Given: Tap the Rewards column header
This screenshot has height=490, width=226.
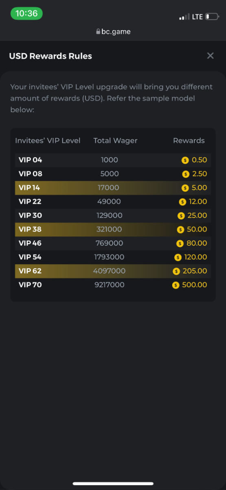Looking at the screenshot, I should pos(189,140).
